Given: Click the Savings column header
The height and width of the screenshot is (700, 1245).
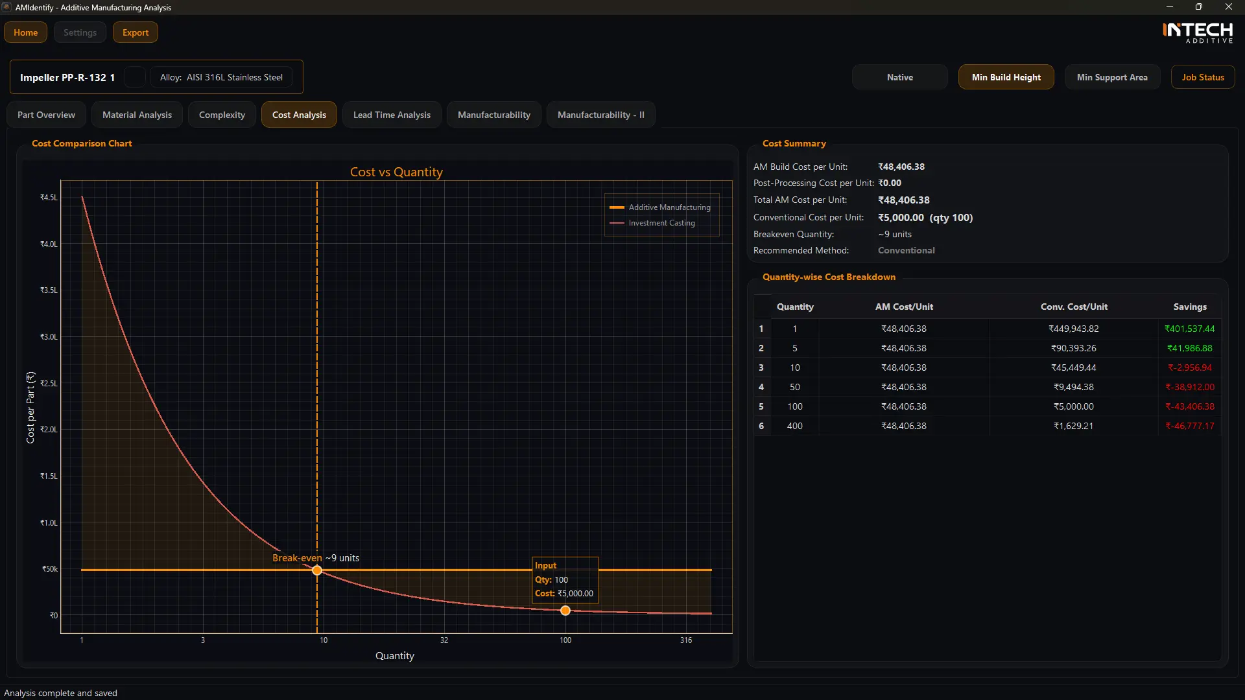Looking at the screenshot, I should [1190, 307].
